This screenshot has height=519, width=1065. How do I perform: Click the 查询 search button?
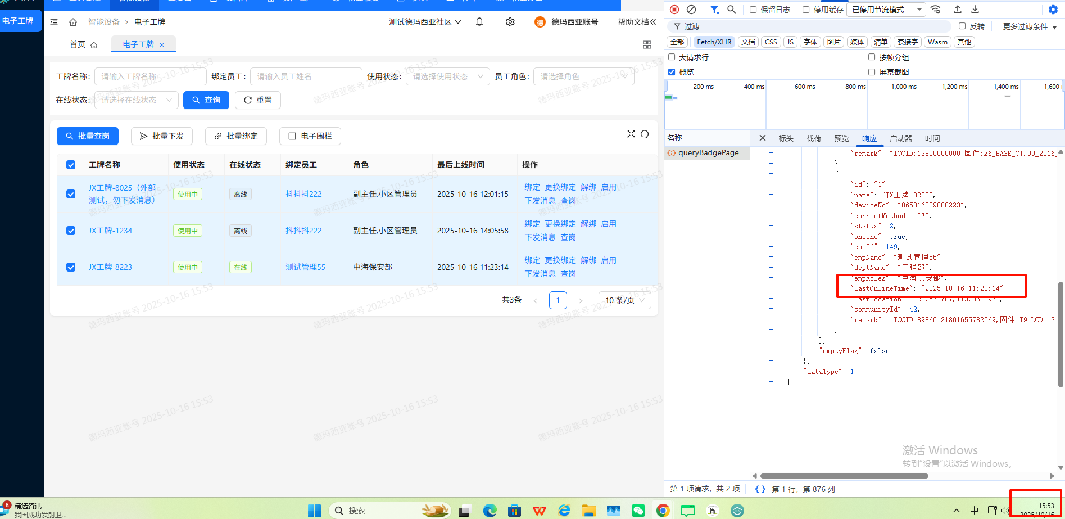(x=206, y=100)
